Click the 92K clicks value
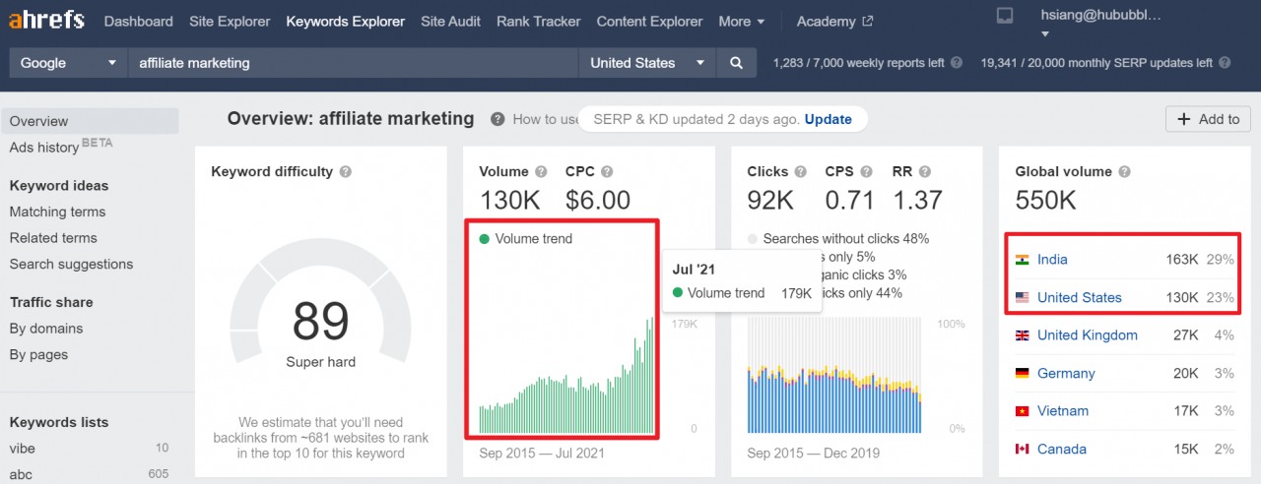Image resolution: width=1261 pixels, height=484 pixels. pos(770,201)
